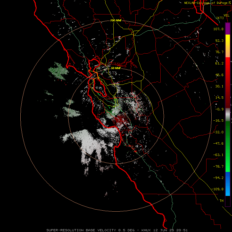The width and height of the screenshot is (232, 232).
Task: Click the -94.2 legend value
Action: (x=218, y=178)
